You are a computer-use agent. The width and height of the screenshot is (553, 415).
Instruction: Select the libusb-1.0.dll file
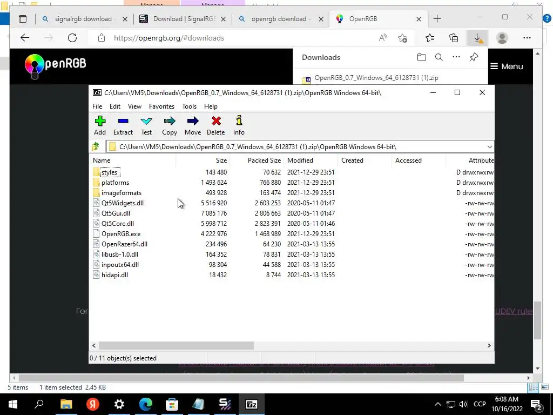[119, 254]
